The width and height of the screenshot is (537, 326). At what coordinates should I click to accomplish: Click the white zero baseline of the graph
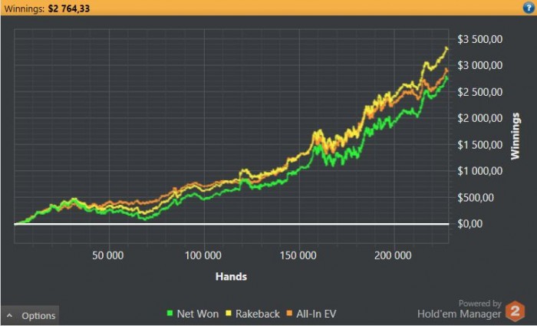click(232, 224)
